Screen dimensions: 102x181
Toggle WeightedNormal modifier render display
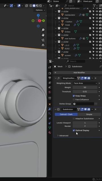point(89,78)
